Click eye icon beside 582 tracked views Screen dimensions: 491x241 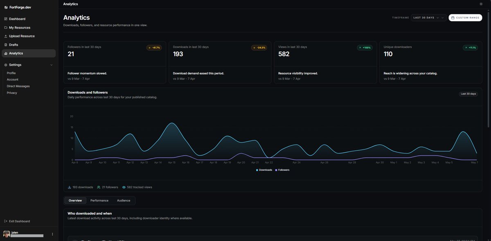pos(124,187)
